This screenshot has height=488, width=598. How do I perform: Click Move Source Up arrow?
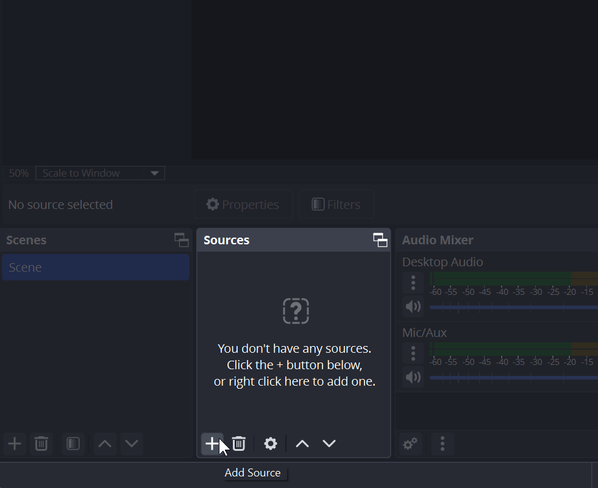pyautogui.click(x=302, y=444)
